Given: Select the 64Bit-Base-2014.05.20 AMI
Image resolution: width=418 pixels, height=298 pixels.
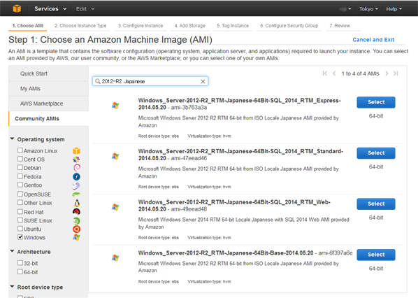Looking at the screenshot, I should click(376, 255).
